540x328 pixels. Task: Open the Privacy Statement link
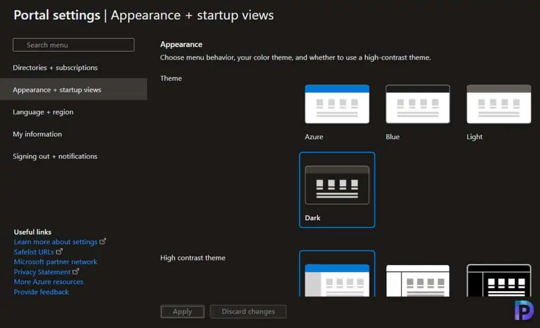point(42,272)
